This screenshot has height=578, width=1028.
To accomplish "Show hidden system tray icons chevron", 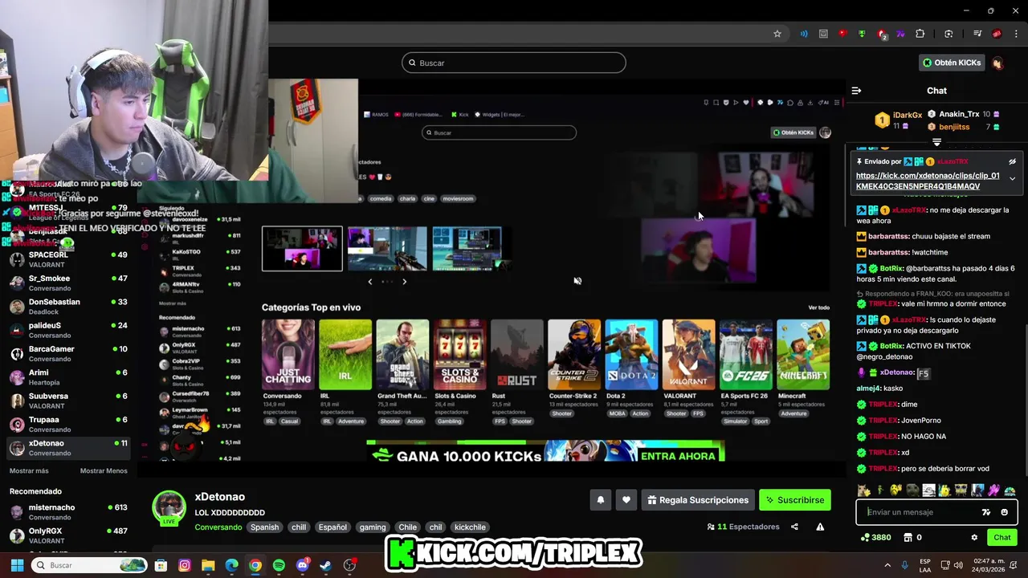I will (887, 565).
